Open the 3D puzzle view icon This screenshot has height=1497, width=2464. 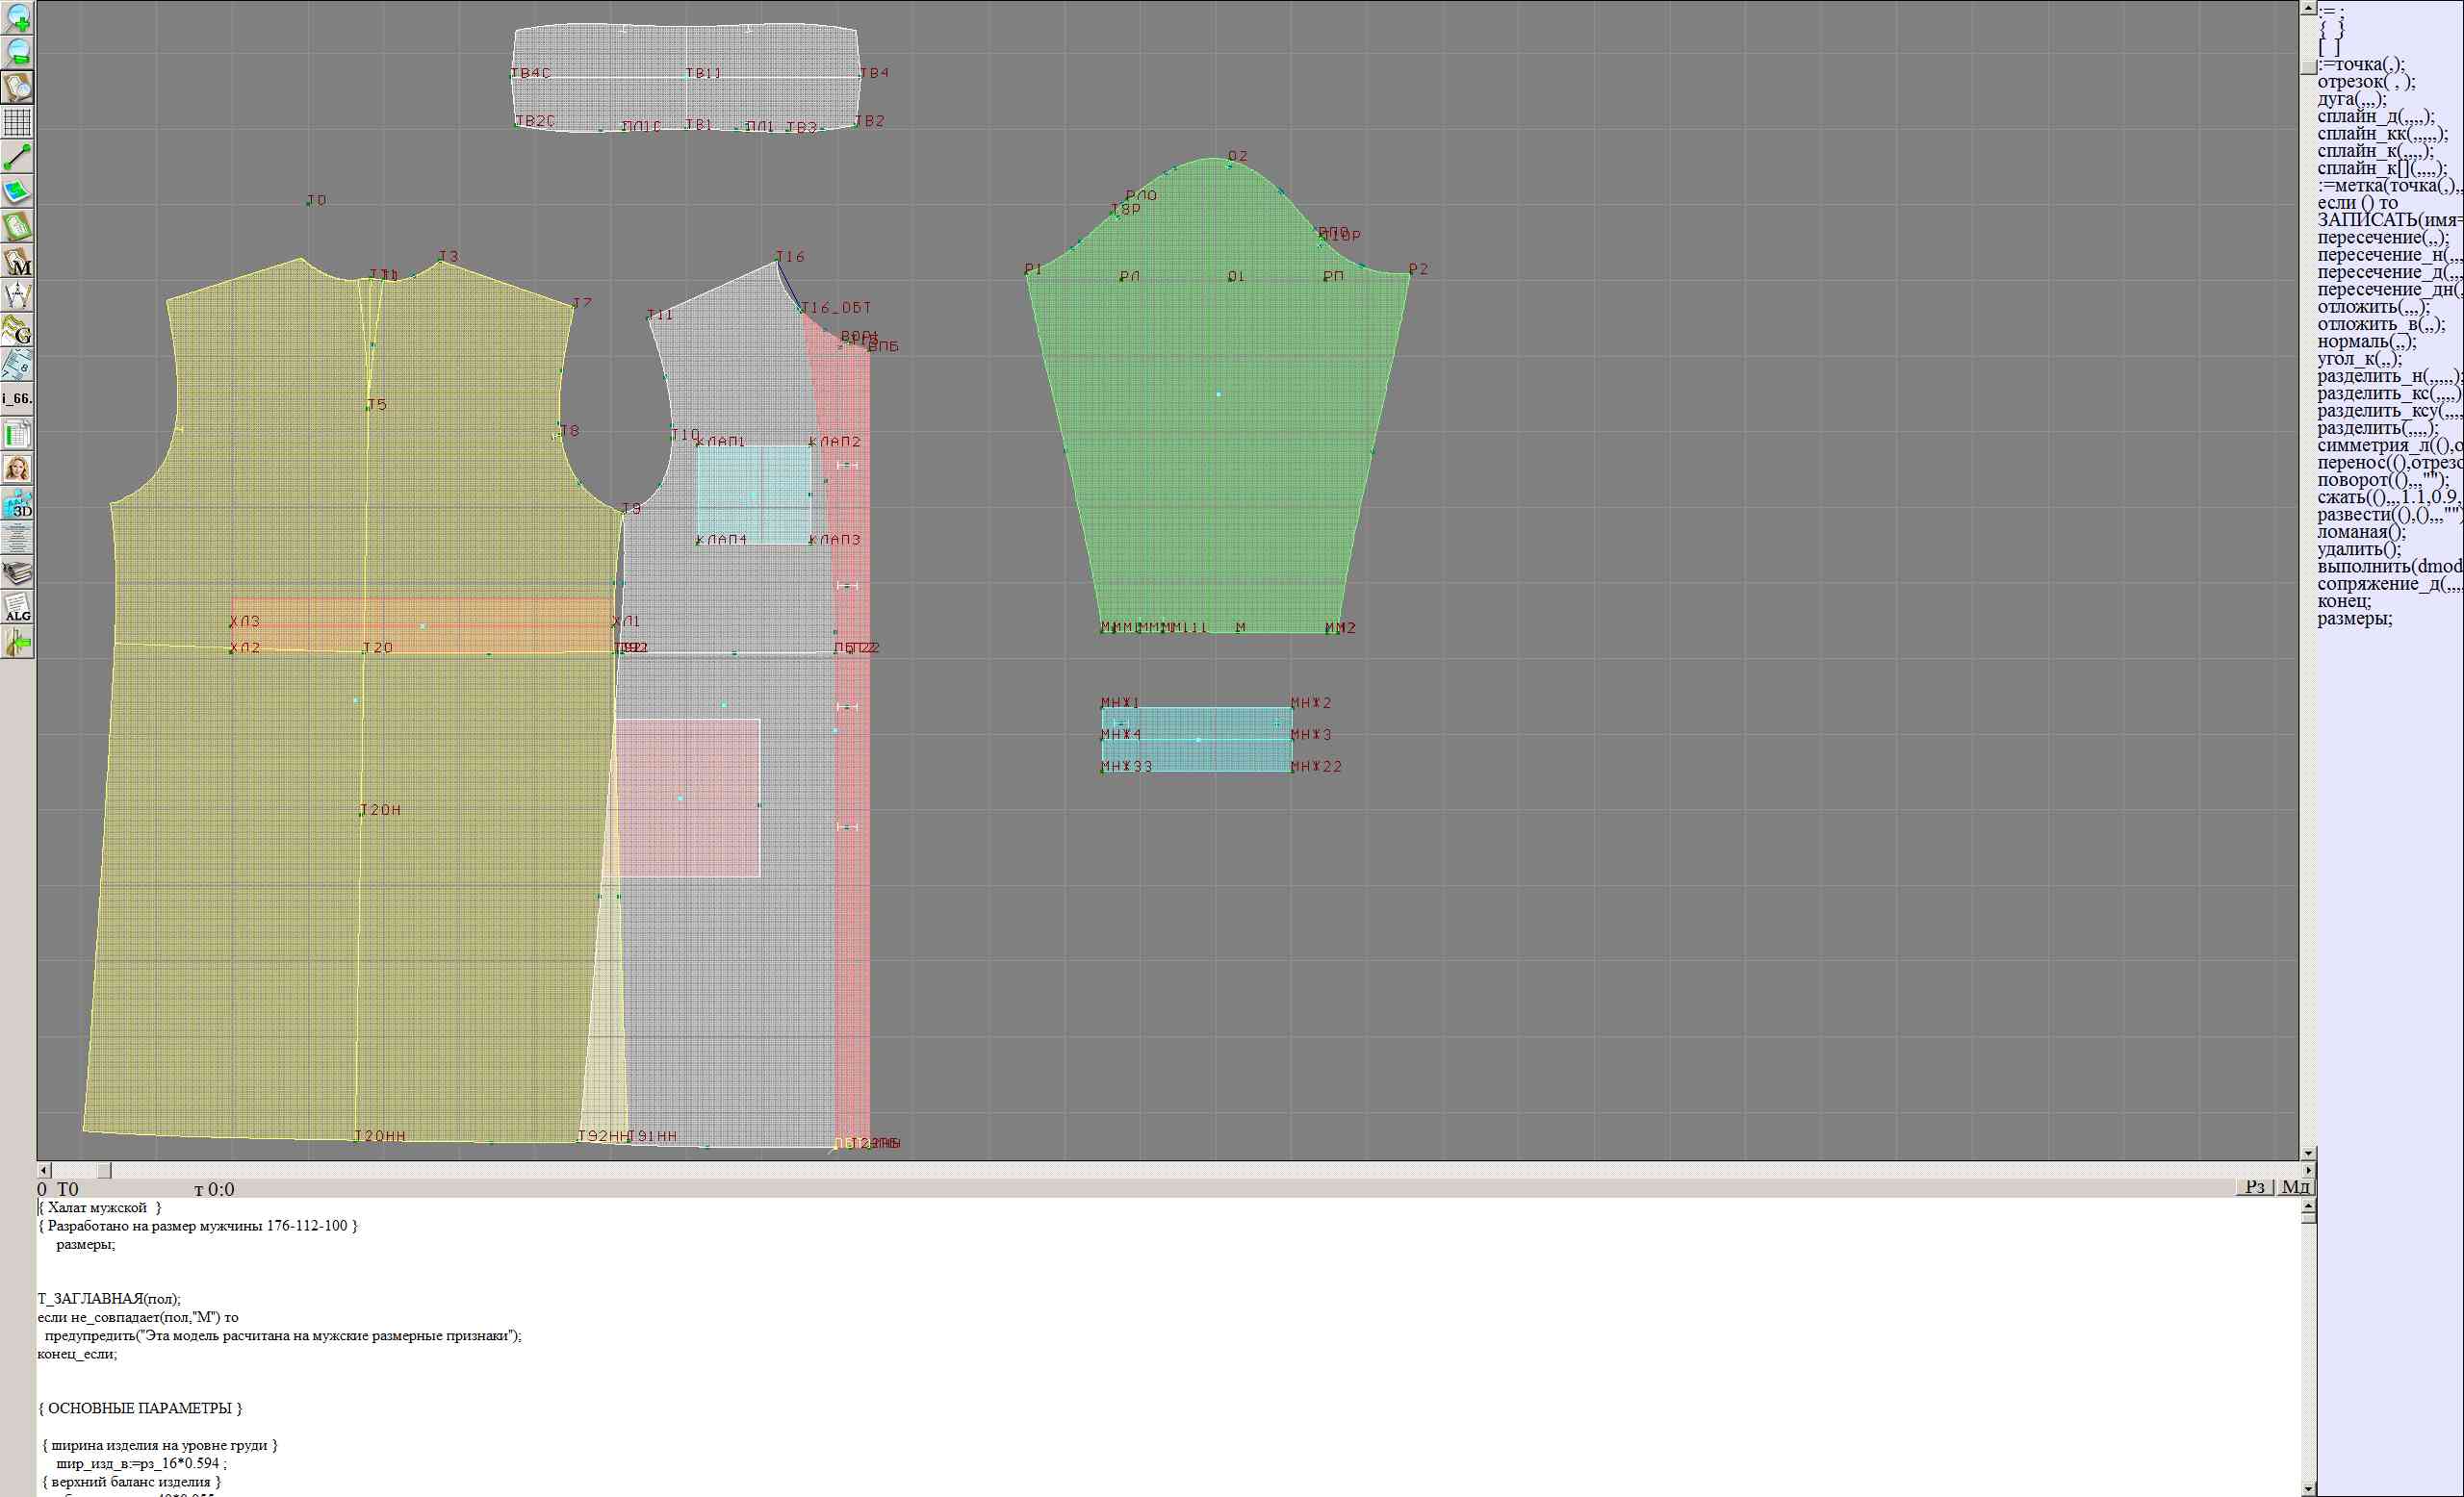coord(17,504)
